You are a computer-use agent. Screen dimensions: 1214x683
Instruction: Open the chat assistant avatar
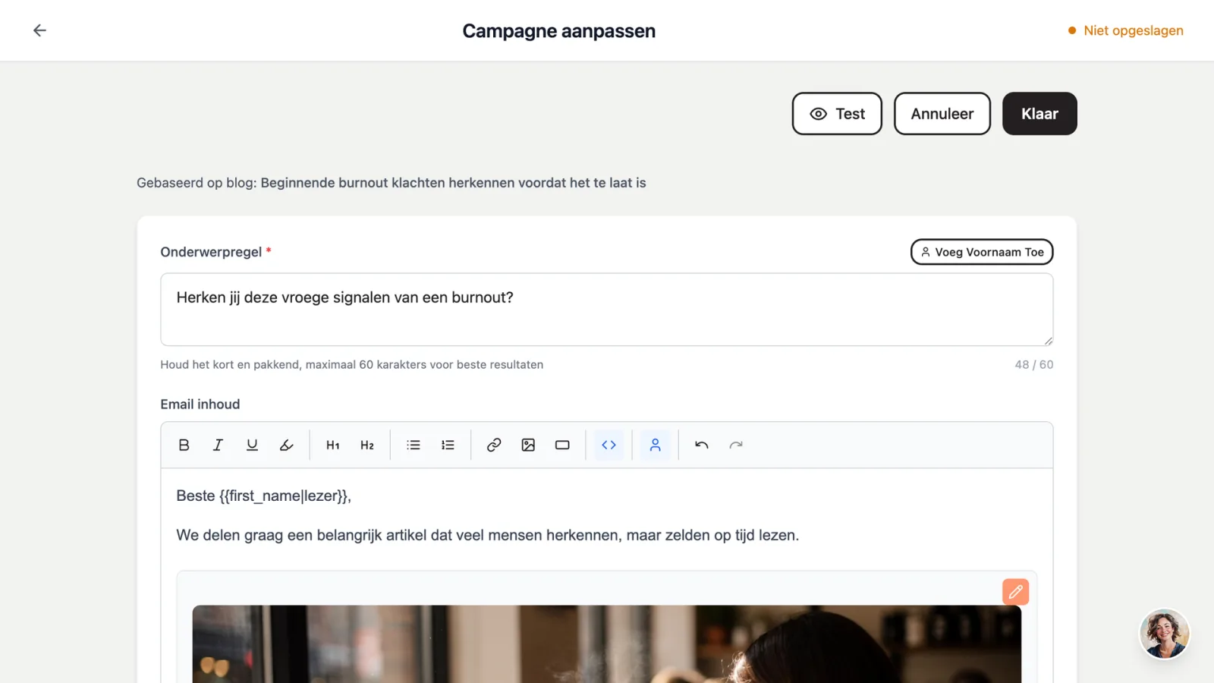pyautogui.click(x=1164, y=634)
